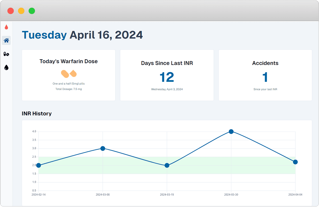The width and height of the screenshot is (319, 207).
Task: Click the 'Tuesday' word in the header
Action: (x=44, y=35)
